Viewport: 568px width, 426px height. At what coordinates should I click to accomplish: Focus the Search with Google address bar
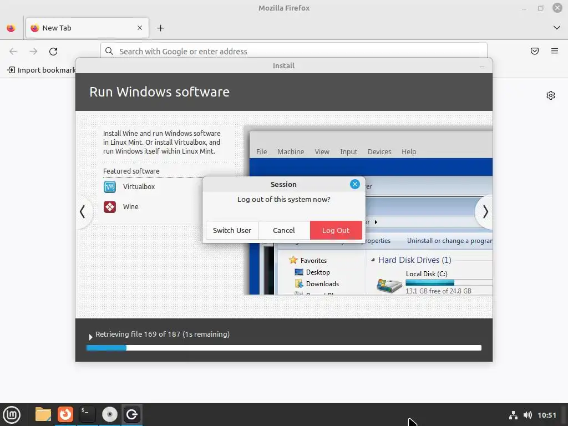point(294,50)
